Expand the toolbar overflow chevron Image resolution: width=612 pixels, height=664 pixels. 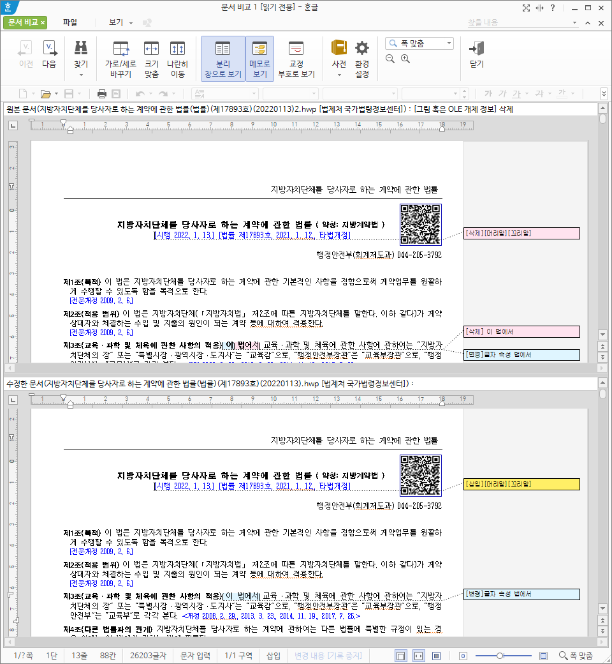click(604, 94)
